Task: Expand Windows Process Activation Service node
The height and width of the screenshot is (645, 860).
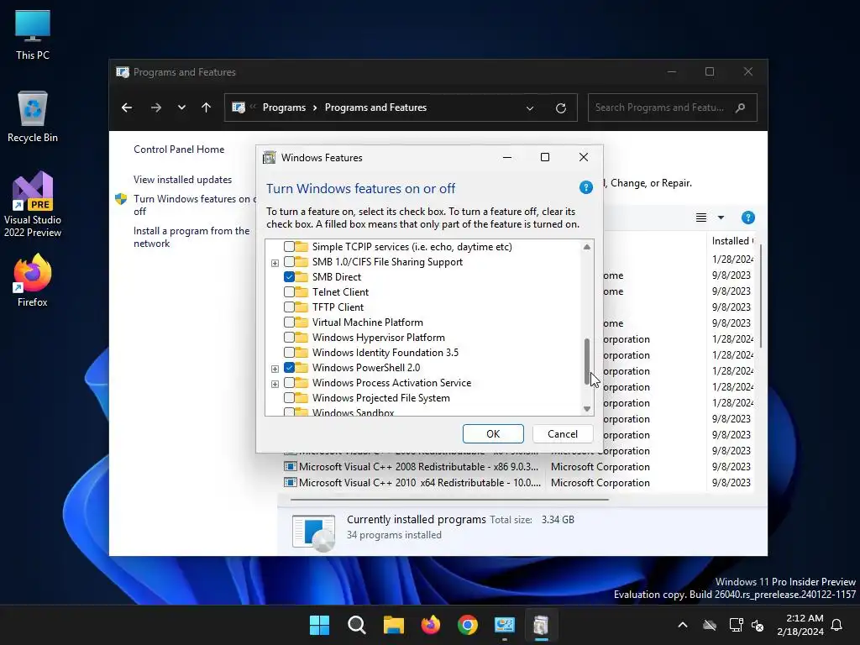Action: coord(275,384)
